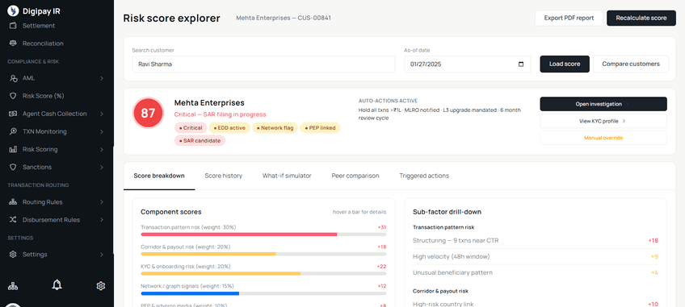Click the View KYC profile arrow
The width and height of the screenshot is (685, 307).
click(x=624, y=121)
